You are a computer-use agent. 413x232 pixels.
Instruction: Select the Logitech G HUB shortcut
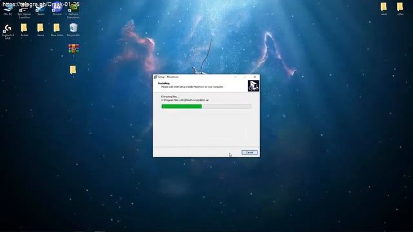tap(8, 32)
